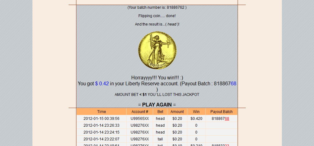Click the italic head result text
314x146 pixels.
[x=172, y=24]
